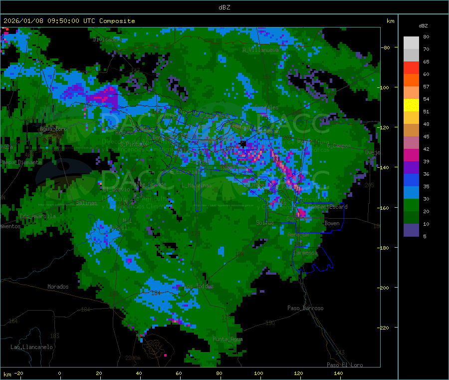Click the yellow 'km' label at top right of map
The image size is (449, 380).
point(390,21)
